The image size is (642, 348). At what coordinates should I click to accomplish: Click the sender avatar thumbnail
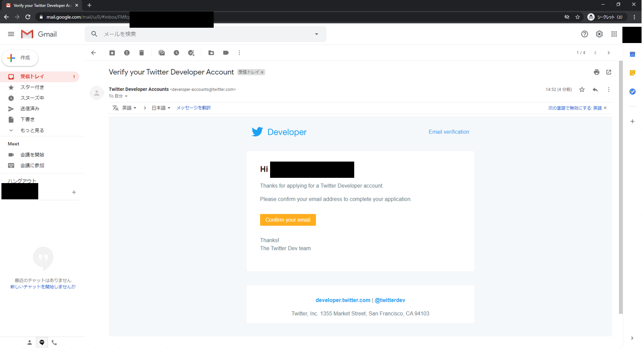(97, 93)
